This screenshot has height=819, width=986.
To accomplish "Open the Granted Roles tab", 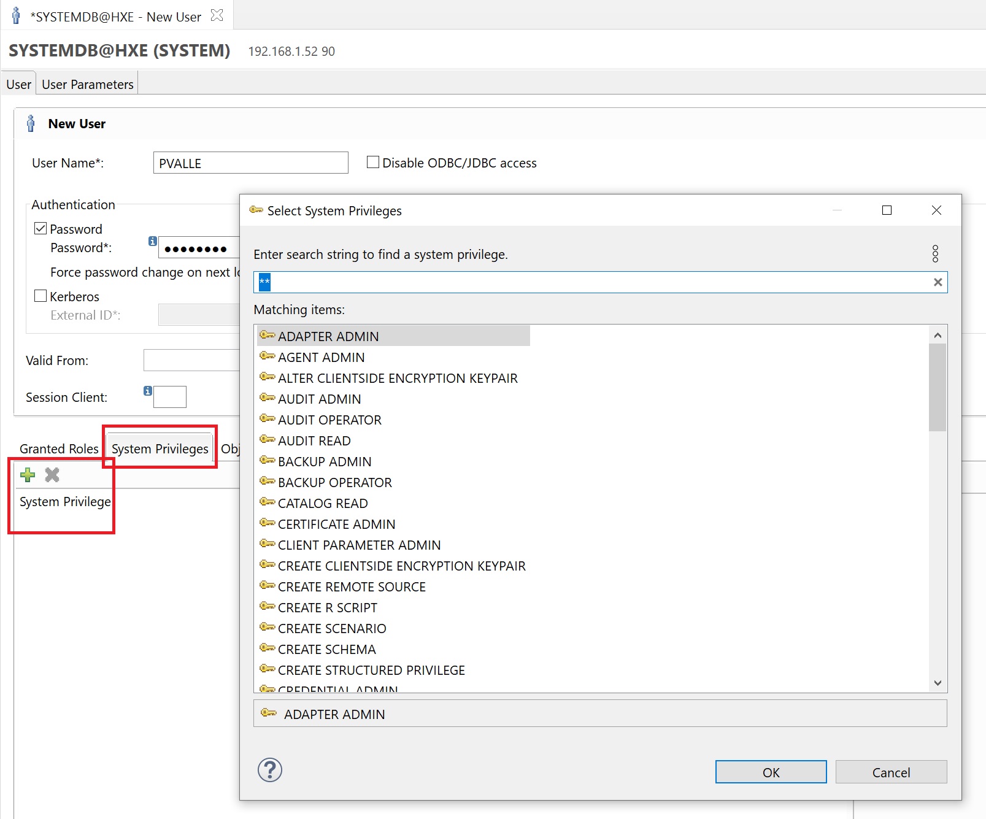I will [x=59, y=448].
